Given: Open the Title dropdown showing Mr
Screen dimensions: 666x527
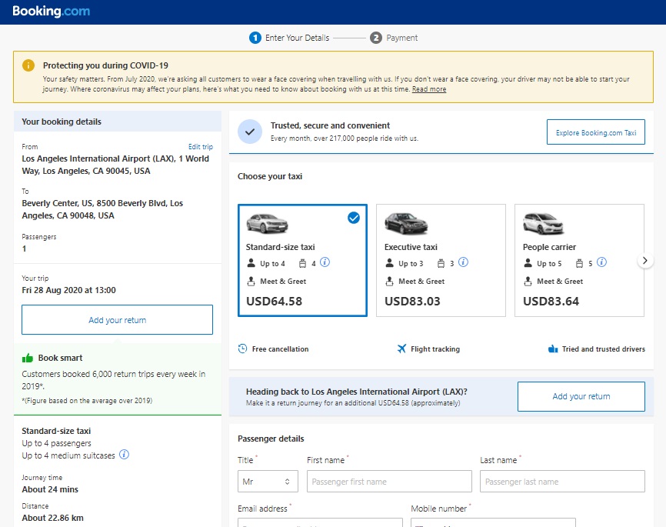Looking at the screenshot, I should (x=268, y=482).
